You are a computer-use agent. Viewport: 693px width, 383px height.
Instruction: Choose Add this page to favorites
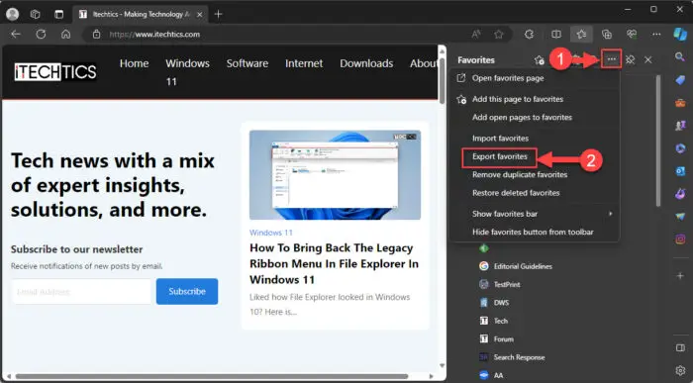535,99
